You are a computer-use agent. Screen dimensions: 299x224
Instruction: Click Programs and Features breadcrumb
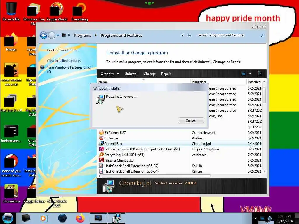[121, 35]
